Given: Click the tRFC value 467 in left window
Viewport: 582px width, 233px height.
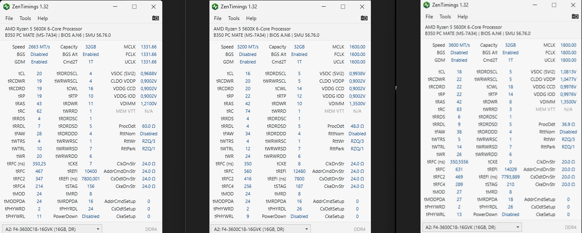Looking at the screenshot, I should click(x=39, y=171).
